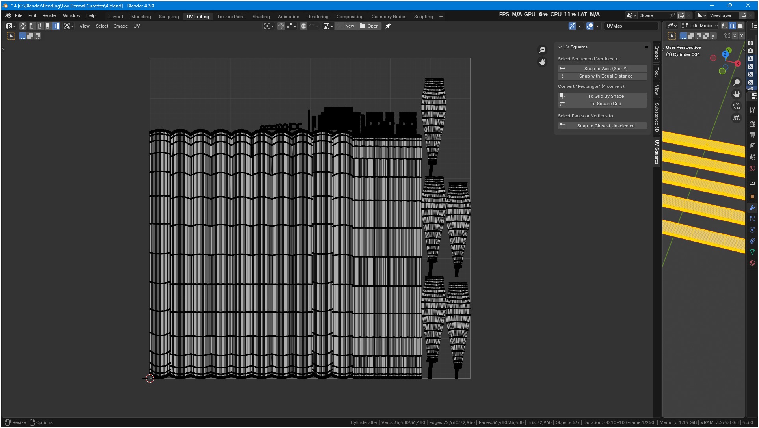Open the Substance 3D sidebar tab
The height and width of the screenshot is (428, 759).
[657, 117]
